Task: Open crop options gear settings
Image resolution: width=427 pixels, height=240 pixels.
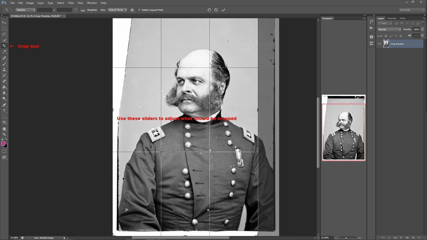Action: point(132,10)
